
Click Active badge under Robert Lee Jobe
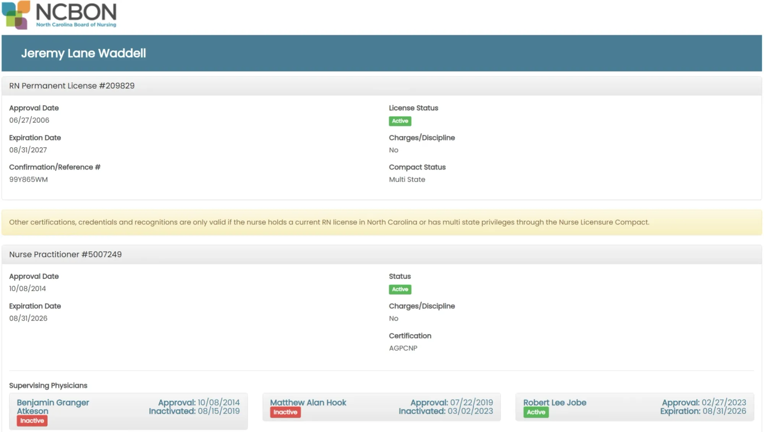click(x=536, y=412)
